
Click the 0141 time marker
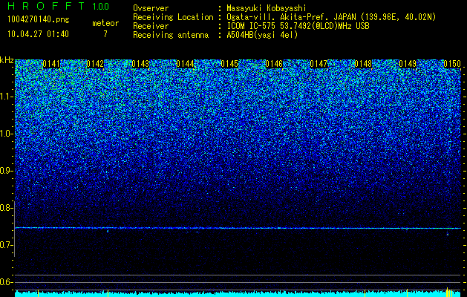(x=51, y=64)
